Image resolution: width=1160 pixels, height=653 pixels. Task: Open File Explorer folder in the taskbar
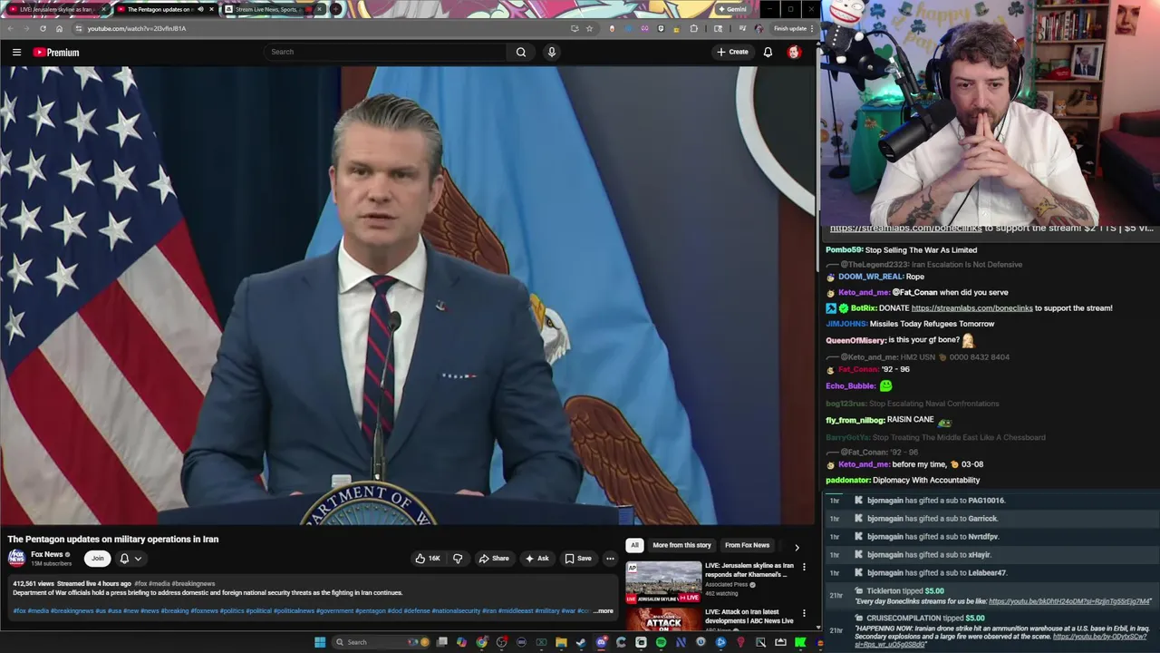[x=561, y=642]
